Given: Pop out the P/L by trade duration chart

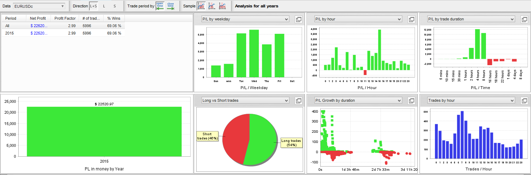Looking at the screenshot, I should tap(525, 19).
